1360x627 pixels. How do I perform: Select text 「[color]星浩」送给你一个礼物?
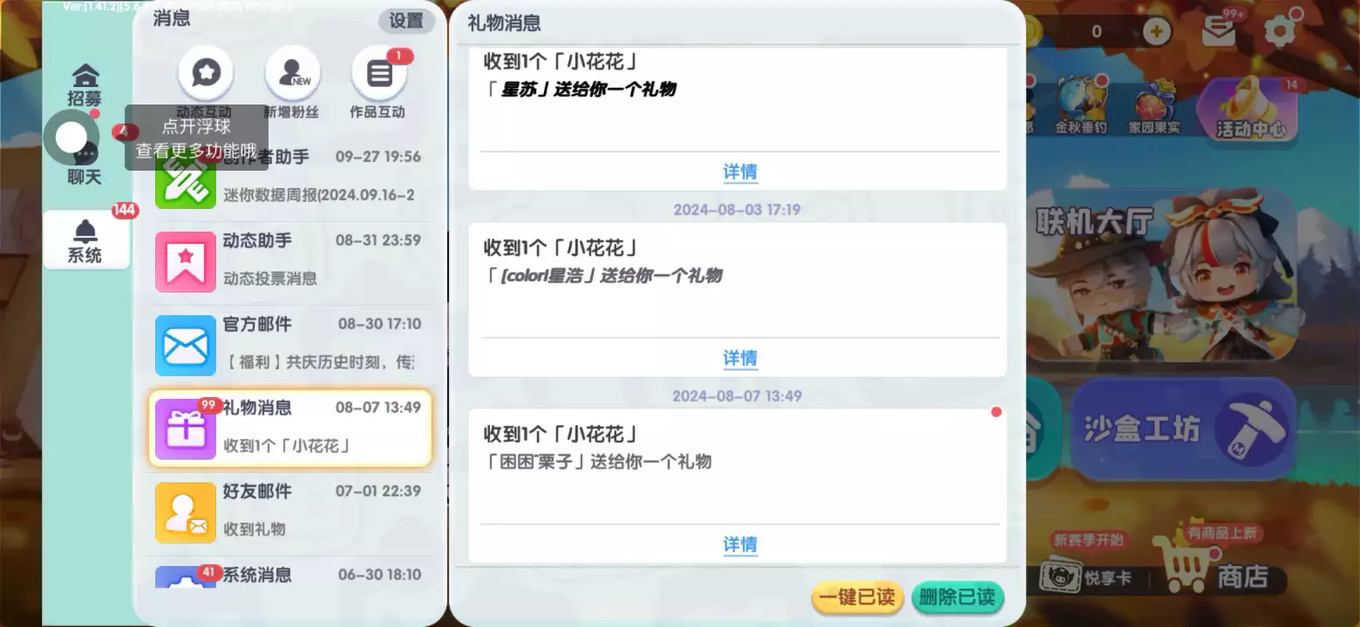[x=603, y=276]
